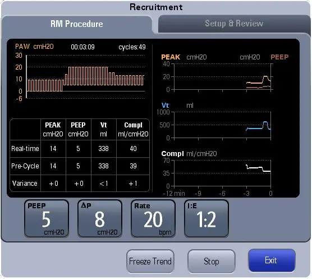Click the 00:03:09 elapsed timer
312x279 pixels.
coord(83,47)
